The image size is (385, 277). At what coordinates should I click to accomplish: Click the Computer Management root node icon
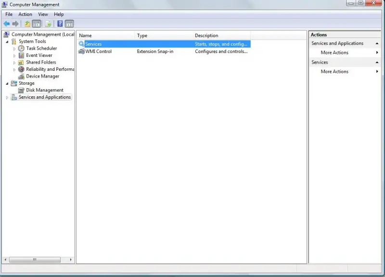[7, 34]
